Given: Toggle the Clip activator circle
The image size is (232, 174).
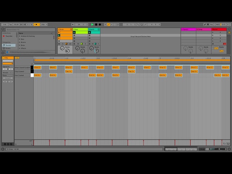Looking at the screenshot, I should pos(3,58).
